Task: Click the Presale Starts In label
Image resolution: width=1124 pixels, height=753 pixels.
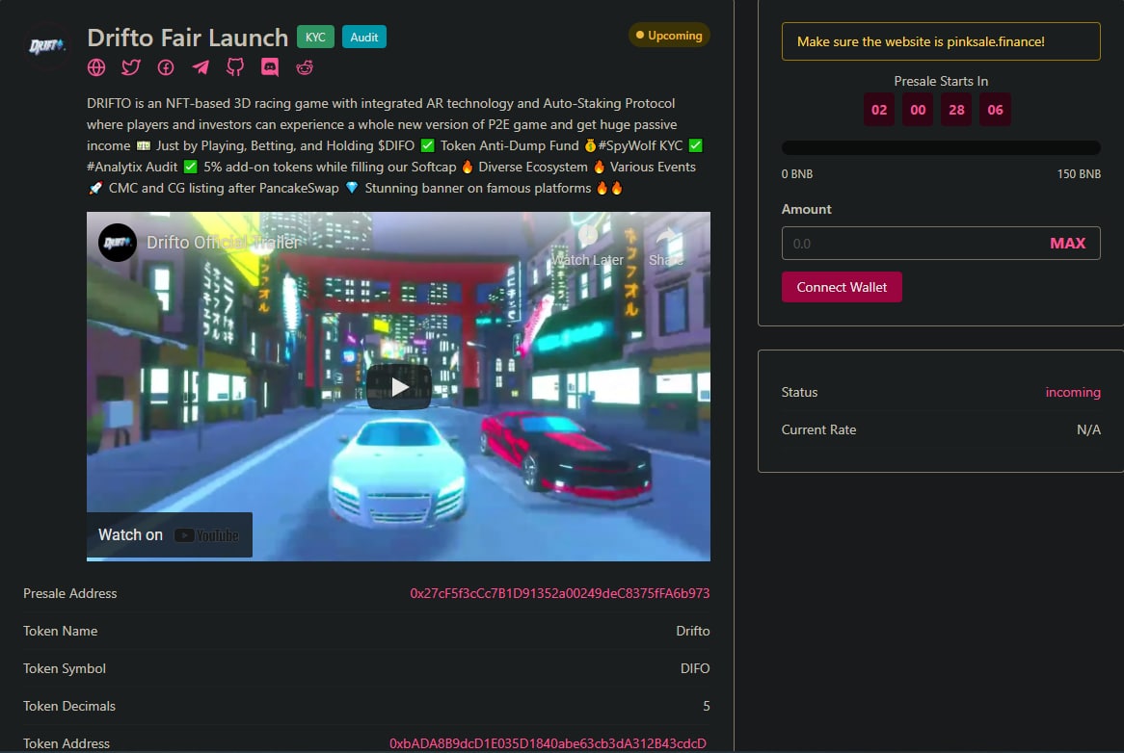Action: [x=941, y=81]
